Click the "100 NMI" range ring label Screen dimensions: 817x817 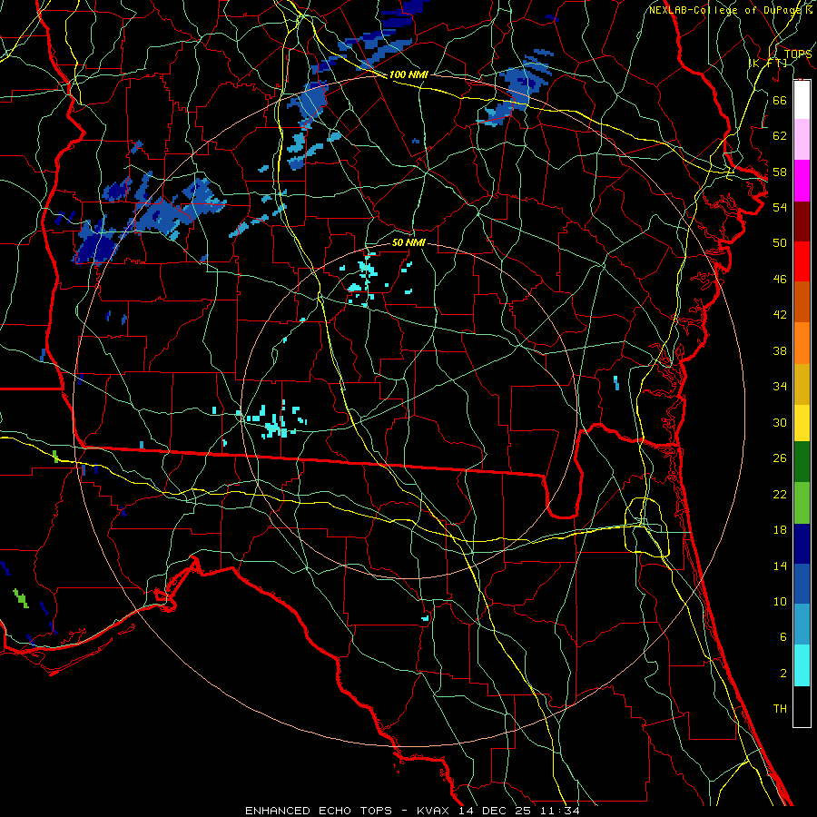(x=408, y=74)
